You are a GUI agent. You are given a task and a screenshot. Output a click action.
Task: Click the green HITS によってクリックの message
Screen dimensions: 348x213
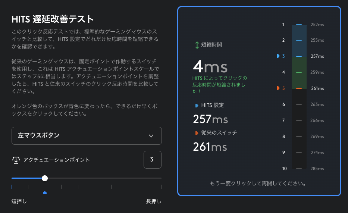pyautogui.click(x=220, y=85)
